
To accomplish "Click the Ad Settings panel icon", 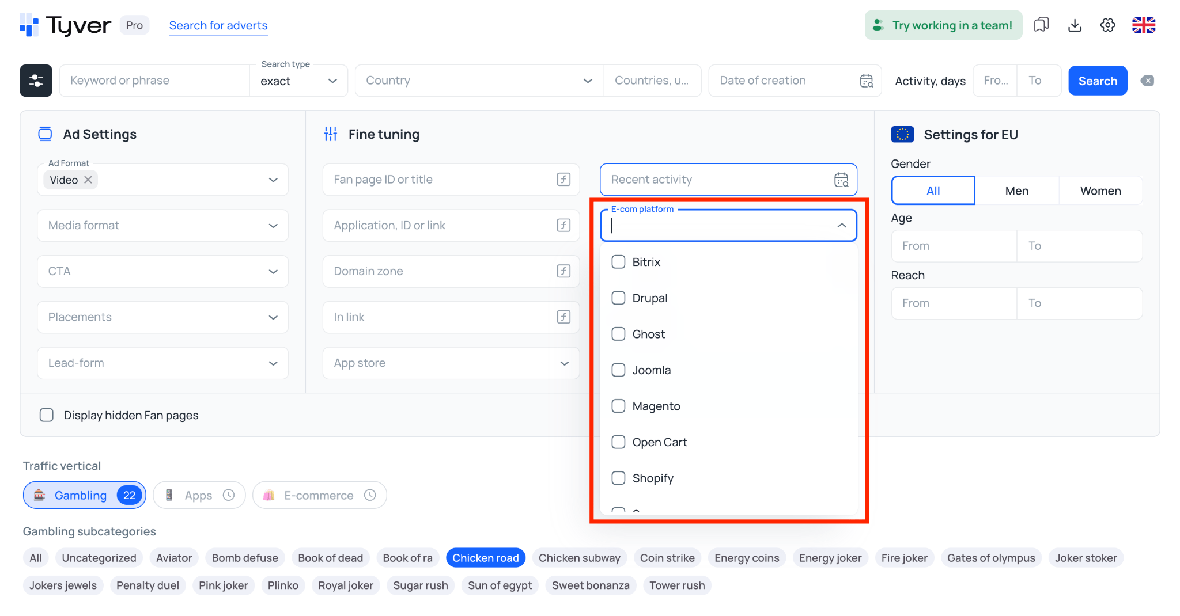I will coord(45,134).
